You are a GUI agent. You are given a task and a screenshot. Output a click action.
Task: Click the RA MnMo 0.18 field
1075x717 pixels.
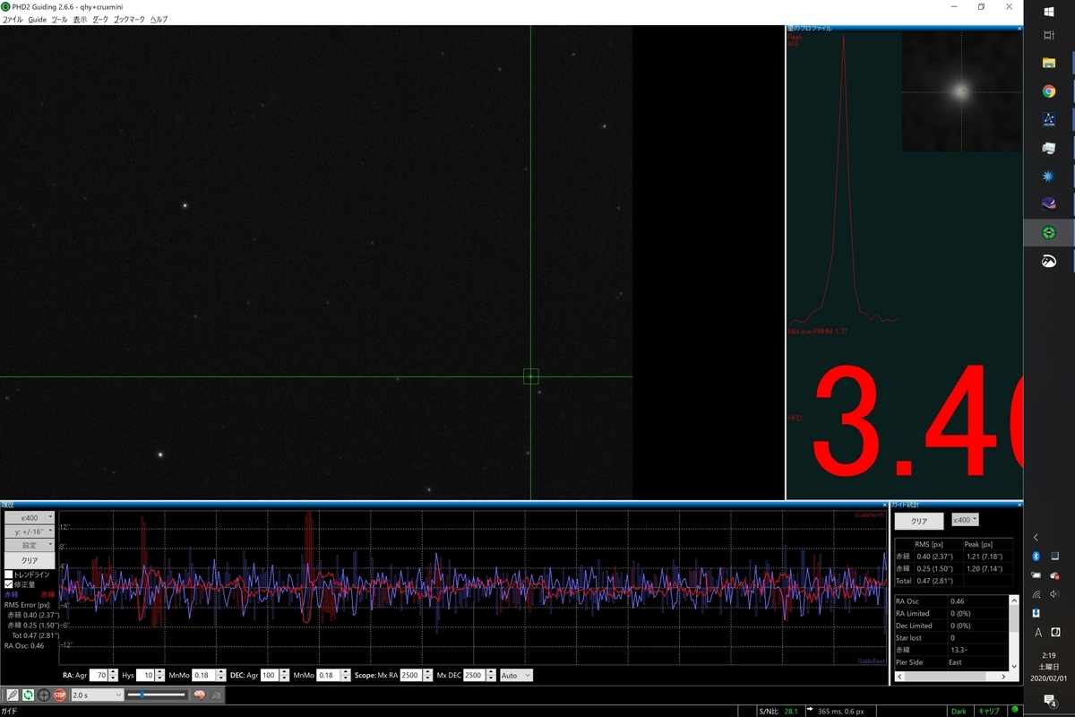coord(203,675)
